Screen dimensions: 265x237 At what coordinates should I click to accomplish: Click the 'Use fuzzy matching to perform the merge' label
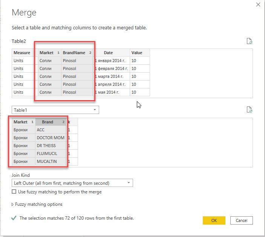point(60,192)
